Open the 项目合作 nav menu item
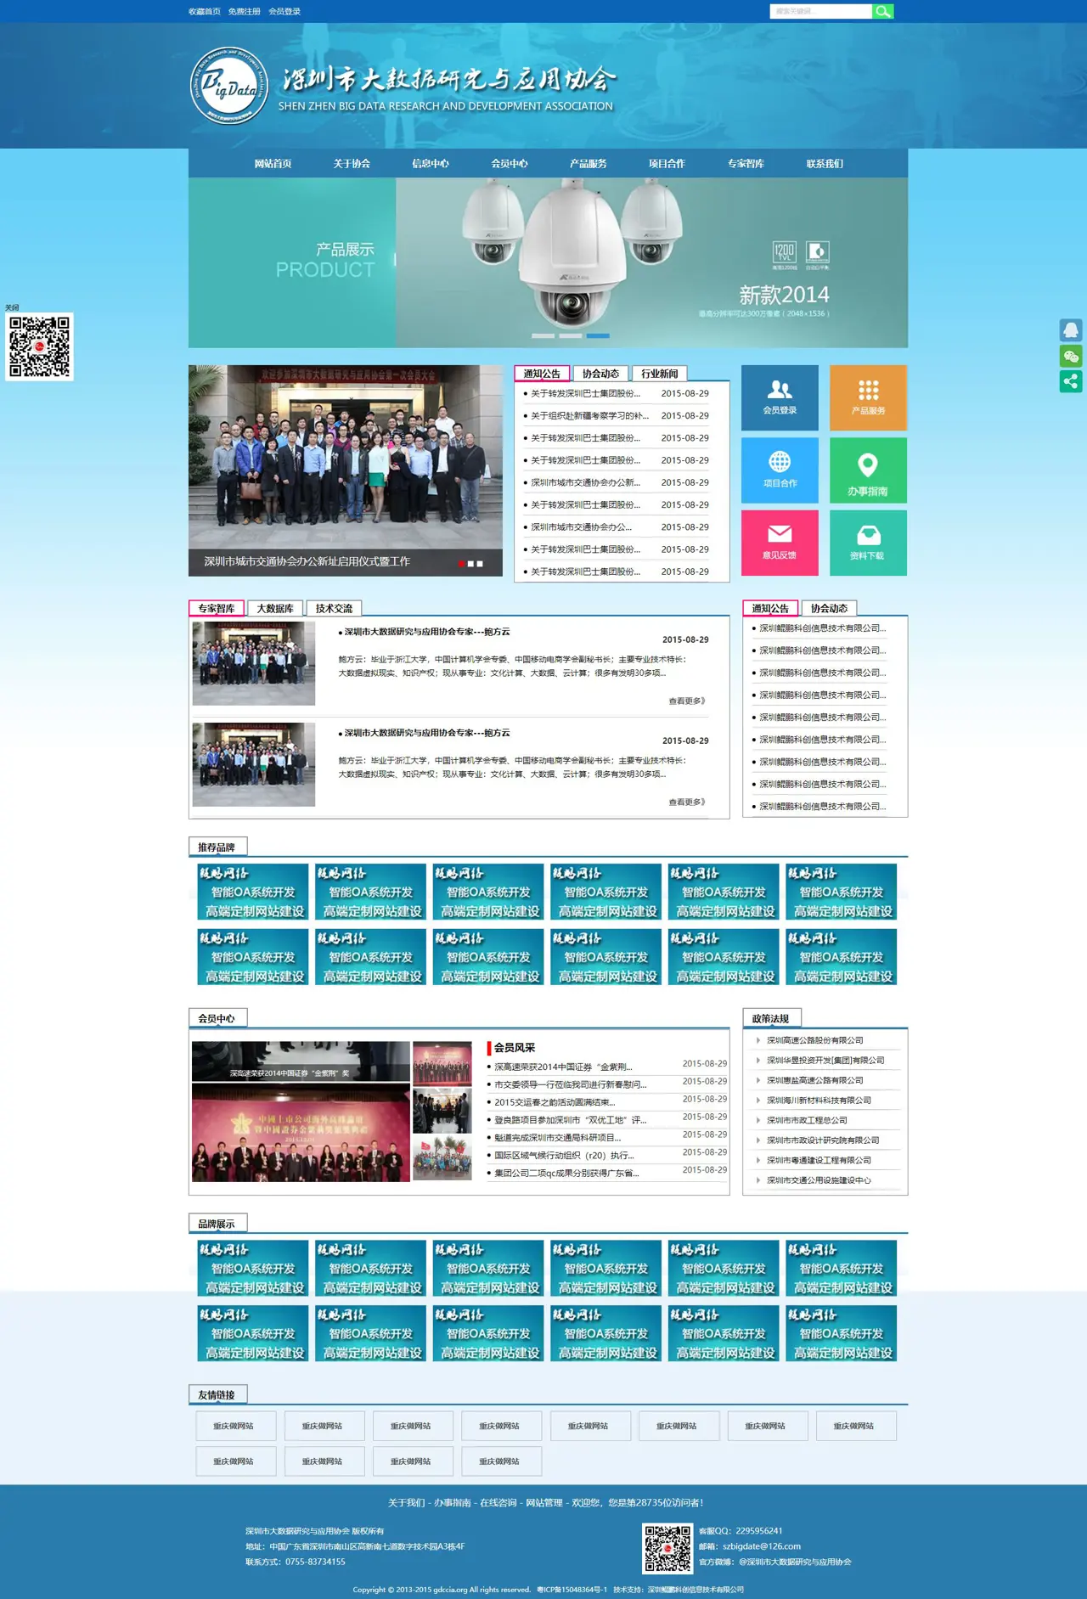The image size is (1087, 1599). pyautogui.click(x=667, y=163)
